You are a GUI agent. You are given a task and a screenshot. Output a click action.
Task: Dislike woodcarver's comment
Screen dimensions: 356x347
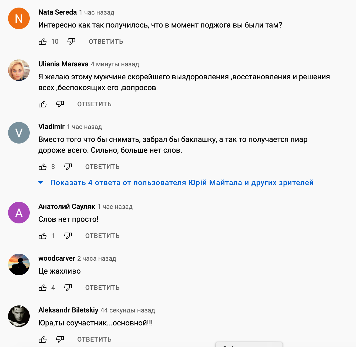click(68, 288)
